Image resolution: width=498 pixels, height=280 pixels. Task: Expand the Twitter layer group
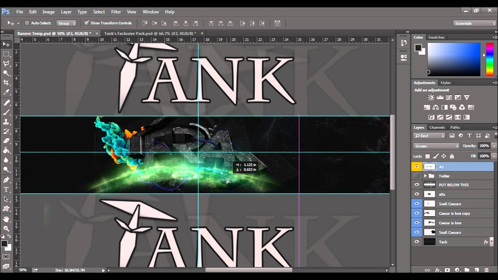click(x=425, y=176)
